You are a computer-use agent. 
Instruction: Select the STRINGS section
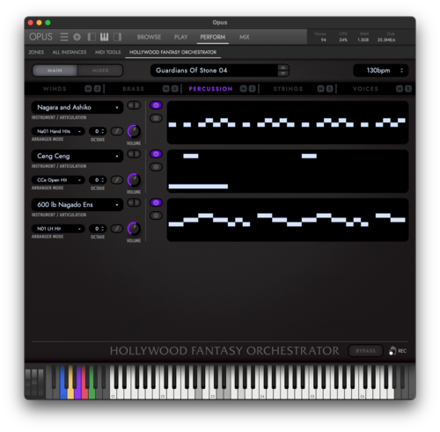point(288,89)
